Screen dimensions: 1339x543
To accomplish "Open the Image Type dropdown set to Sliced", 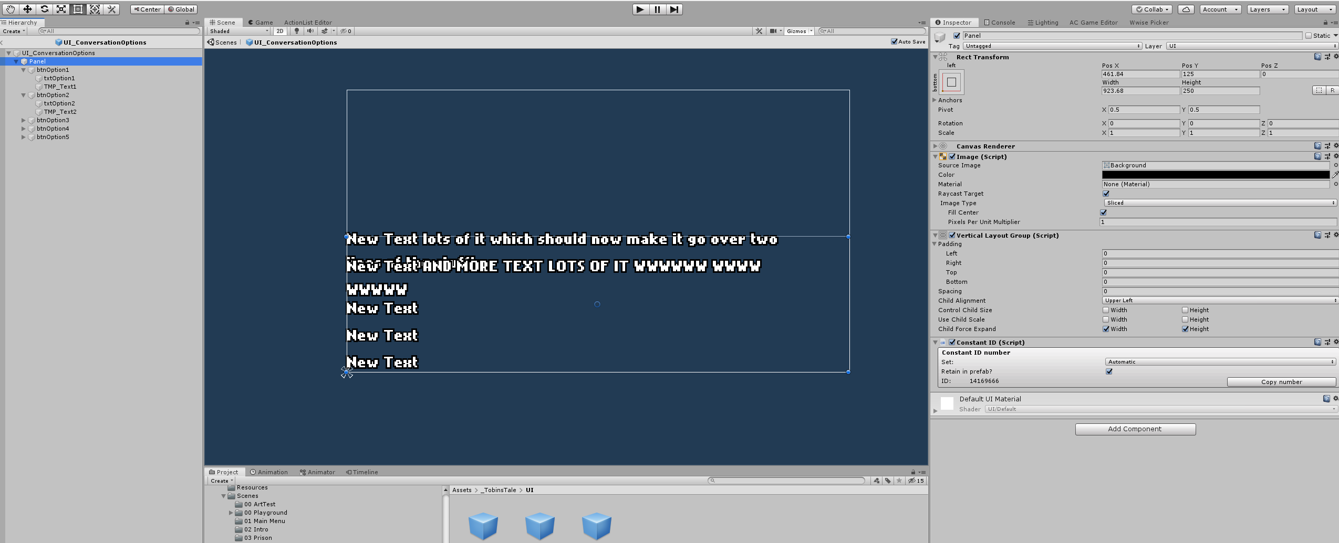I will tap(1218, 203).
